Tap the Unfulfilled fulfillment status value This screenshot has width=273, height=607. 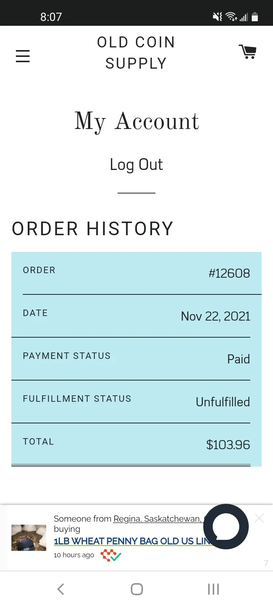pyautogui.click(x=223, y=402)
